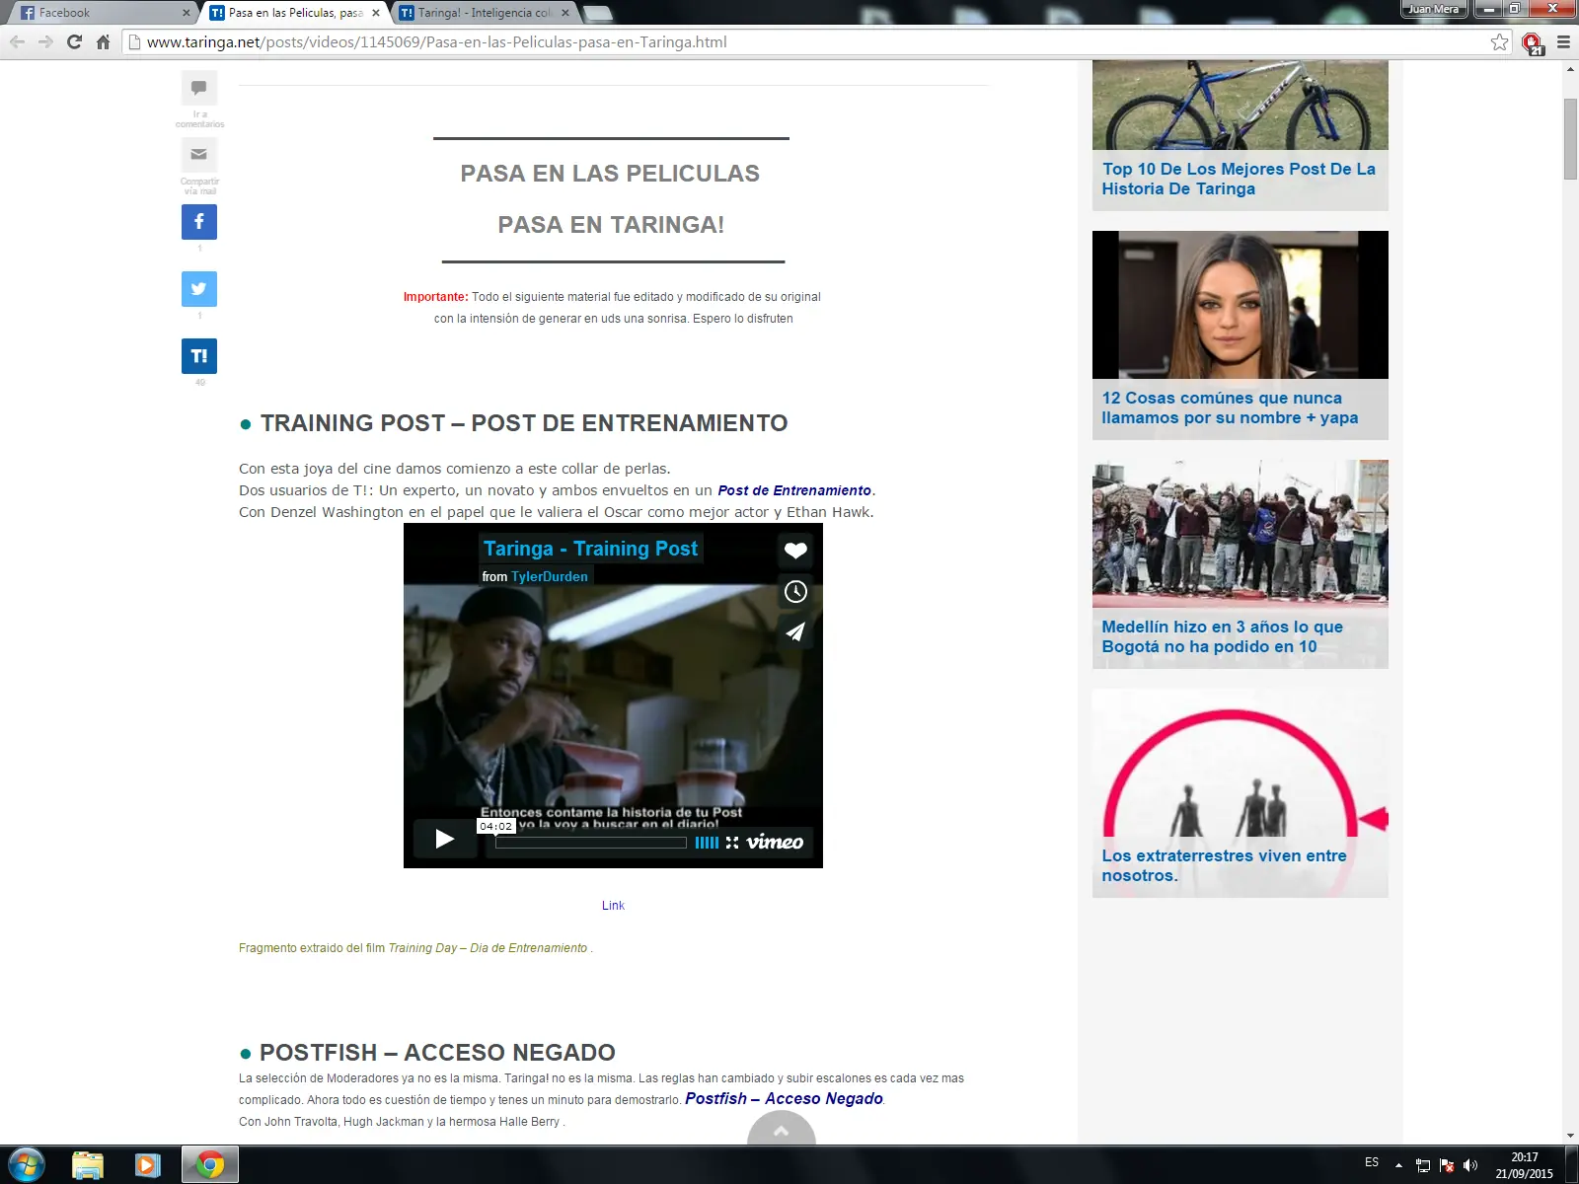This screenshot has height=1184, width=1579.
Task: Open the Post de Entrenamiento link
Action: [x=794, y=490]
